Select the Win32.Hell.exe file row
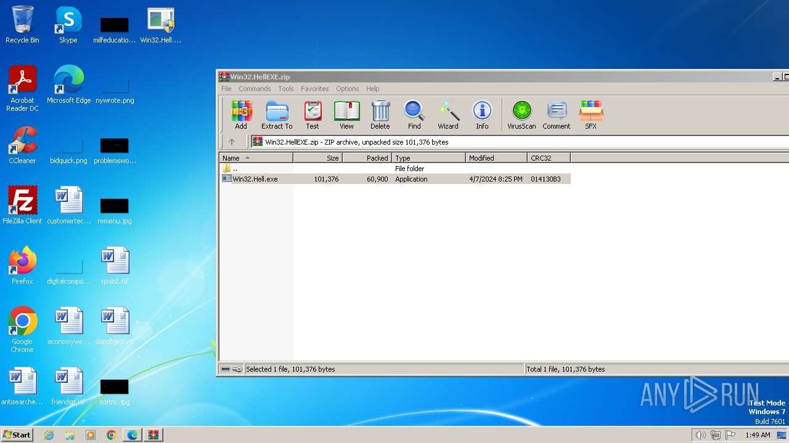The image size is (789, 443). pos(394,179)
